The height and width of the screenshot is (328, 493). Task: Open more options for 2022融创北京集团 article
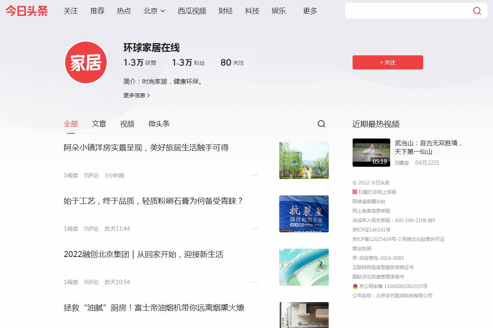click(255, 282)
